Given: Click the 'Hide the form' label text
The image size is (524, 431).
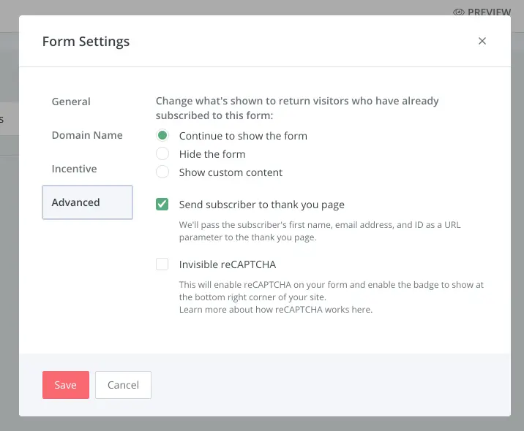Looking at the screenshot, I should [x=212, y=154].
